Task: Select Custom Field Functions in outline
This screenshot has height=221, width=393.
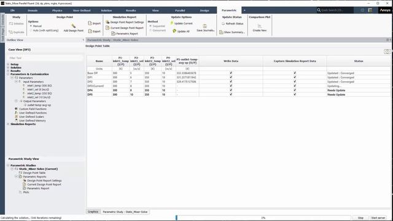Action: 33,109
